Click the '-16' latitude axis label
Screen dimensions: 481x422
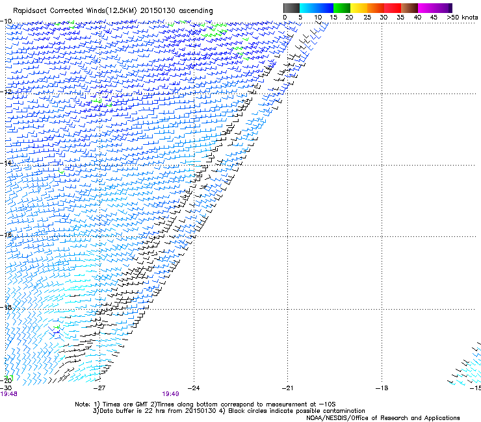6,235
